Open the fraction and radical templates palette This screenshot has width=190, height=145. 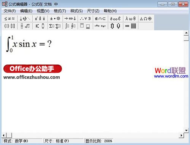pyautogui.click(x=25, y=26)
